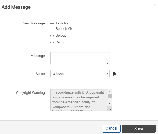Click the Message box resize handle
The height and width of the screenshot is (134, 158).
point(109,63)
